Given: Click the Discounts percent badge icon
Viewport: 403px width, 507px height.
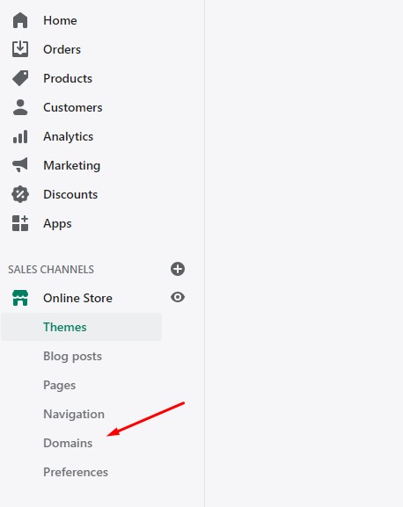Looking at the screenshot, I should [20, 194].
